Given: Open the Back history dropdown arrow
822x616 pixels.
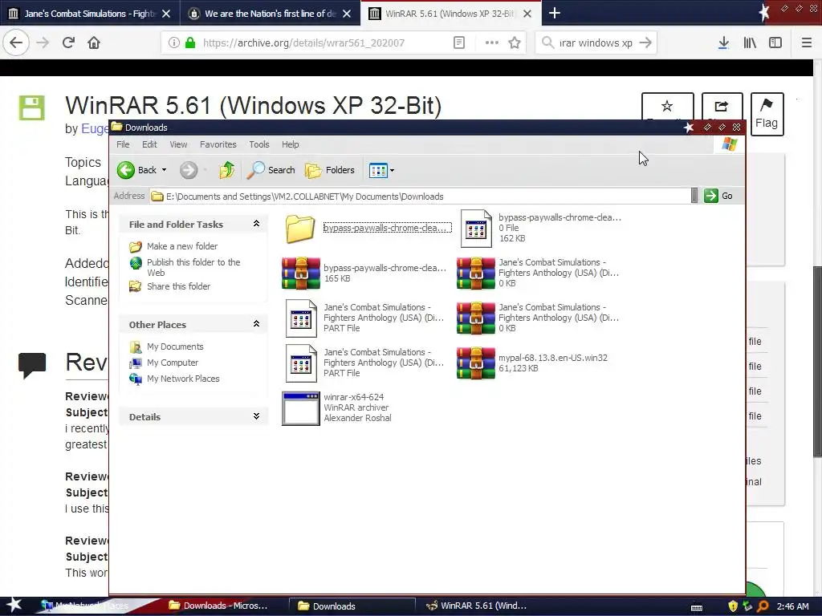Looking at the screenshot, I should (x=164, y=170).
